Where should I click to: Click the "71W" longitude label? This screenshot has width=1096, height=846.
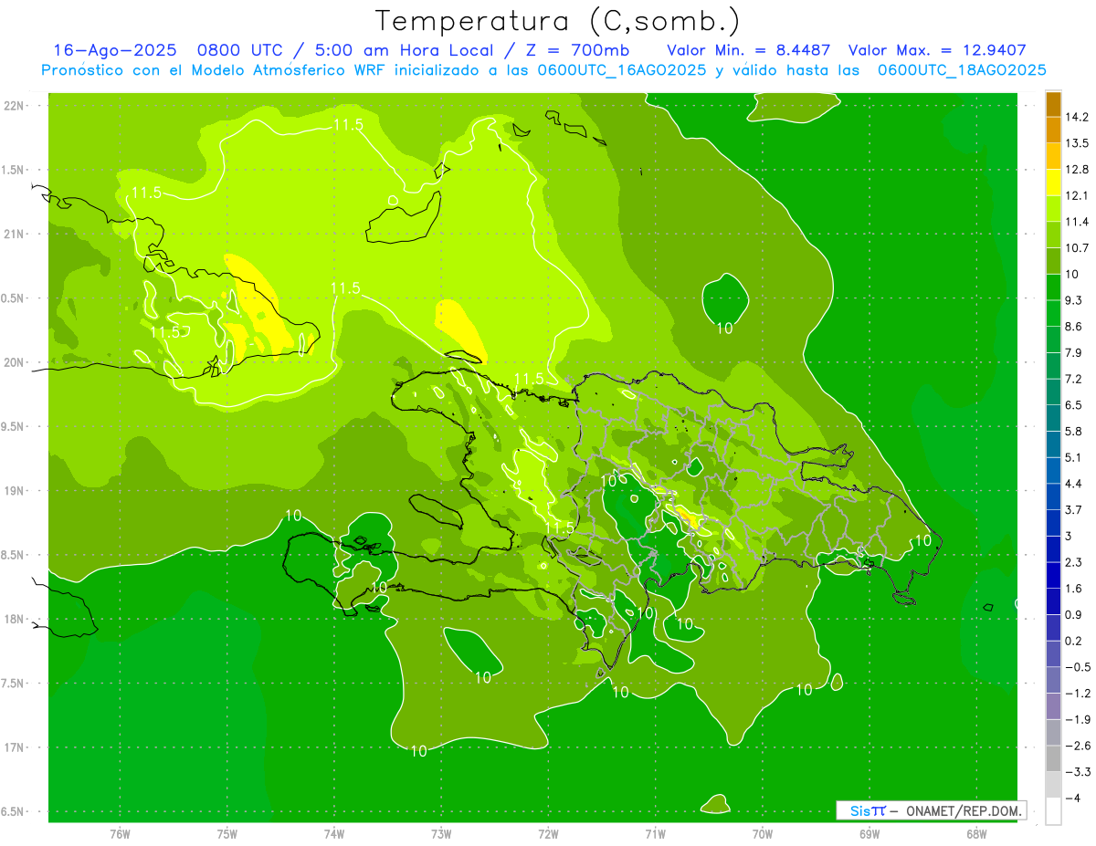pos(656,834)
